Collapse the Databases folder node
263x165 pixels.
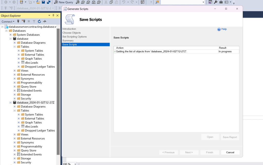click(x=6, y=30)
